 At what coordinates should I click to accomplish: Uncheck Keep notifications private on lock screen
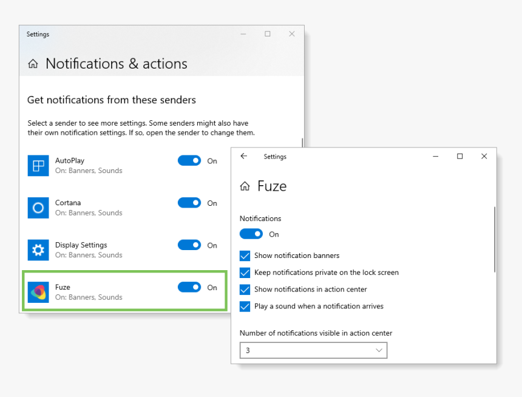pyautogui.click(x=245, y=273)
